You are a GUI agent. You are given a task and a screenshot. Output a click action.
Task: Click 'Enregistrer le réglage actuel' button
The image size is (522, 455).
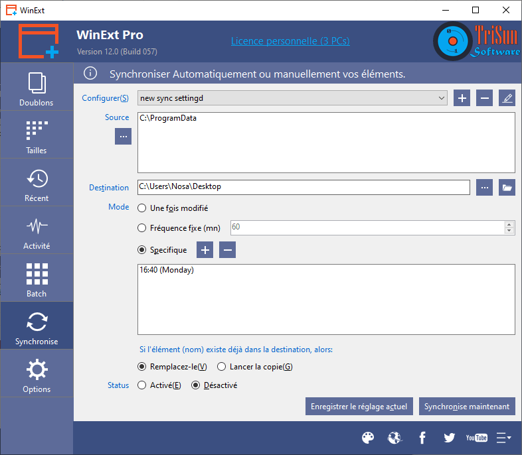tap(359, 406)
